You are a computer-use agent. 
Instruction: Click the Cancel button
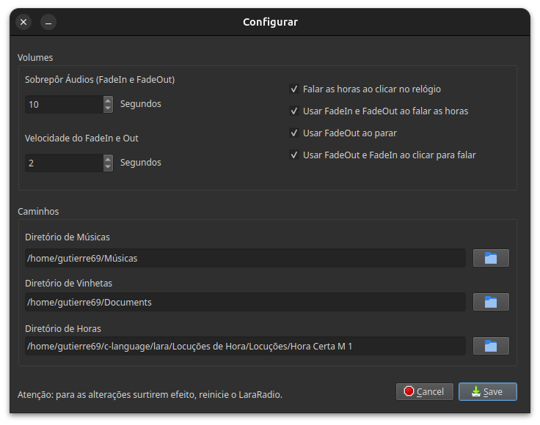pos(425,391)
